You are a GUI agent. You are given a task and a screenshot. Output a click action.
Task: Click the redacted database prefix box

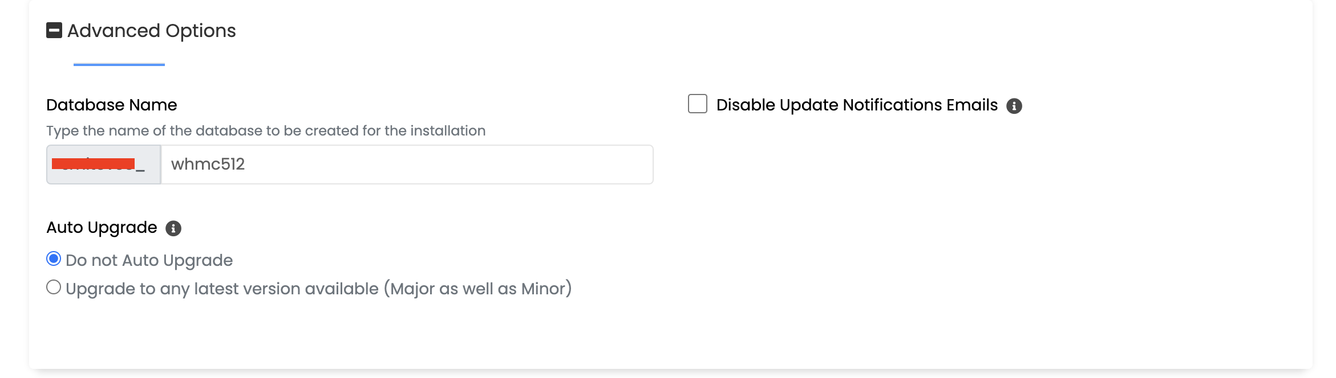[x=94, y=165]
